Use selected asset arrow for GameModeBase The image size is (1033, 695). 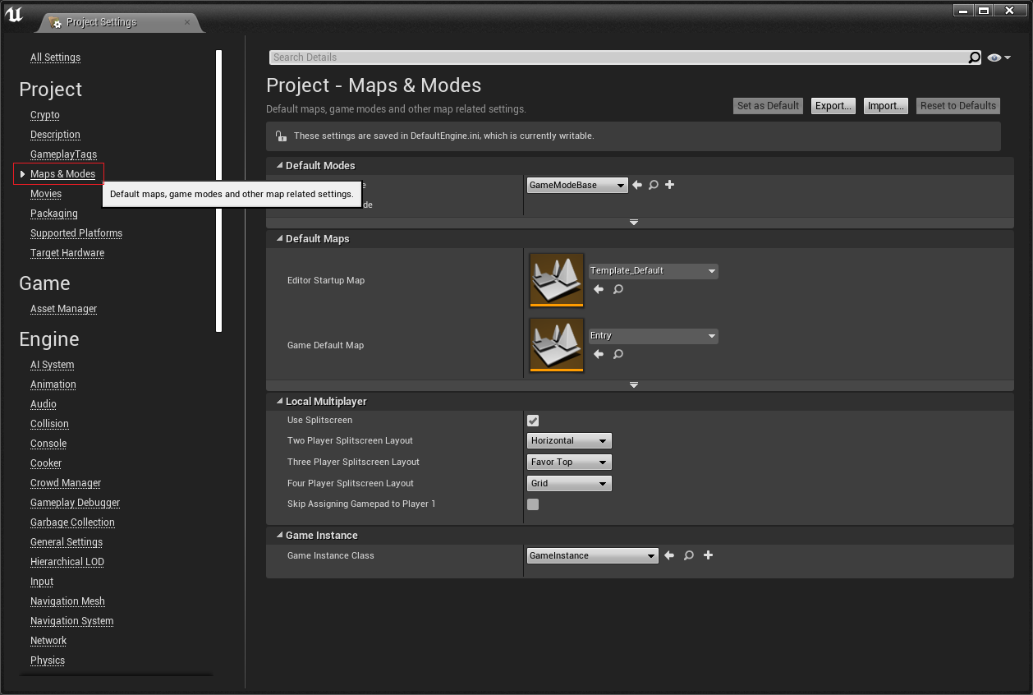[637, 186]
